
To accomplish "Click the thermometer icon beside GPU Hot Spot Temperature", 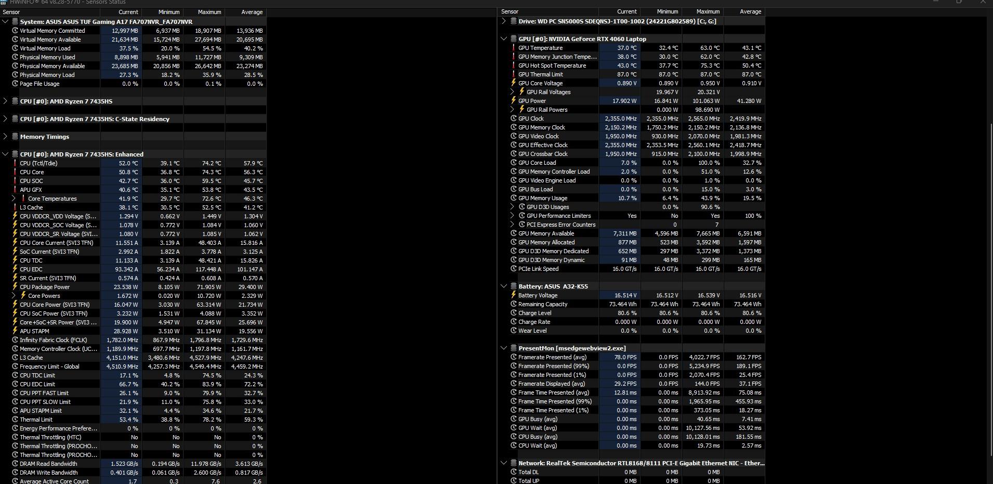I will point(514,66).
